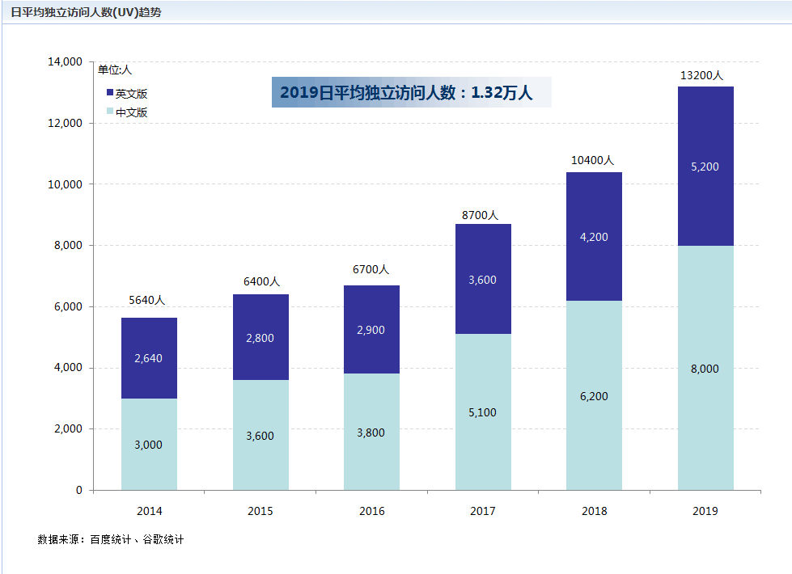792x574 pixels.
Task: Click the 2017 x-axis year label
Action: [483, 511]
